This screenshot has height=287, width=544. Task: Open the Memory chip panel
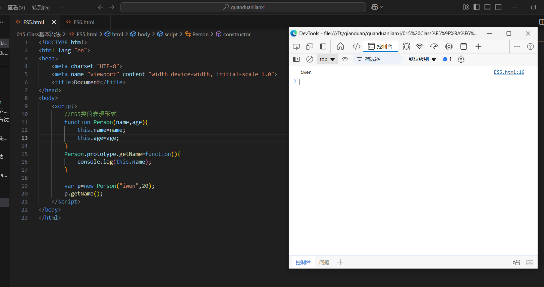pyautogui.click(x=449, y=46)
